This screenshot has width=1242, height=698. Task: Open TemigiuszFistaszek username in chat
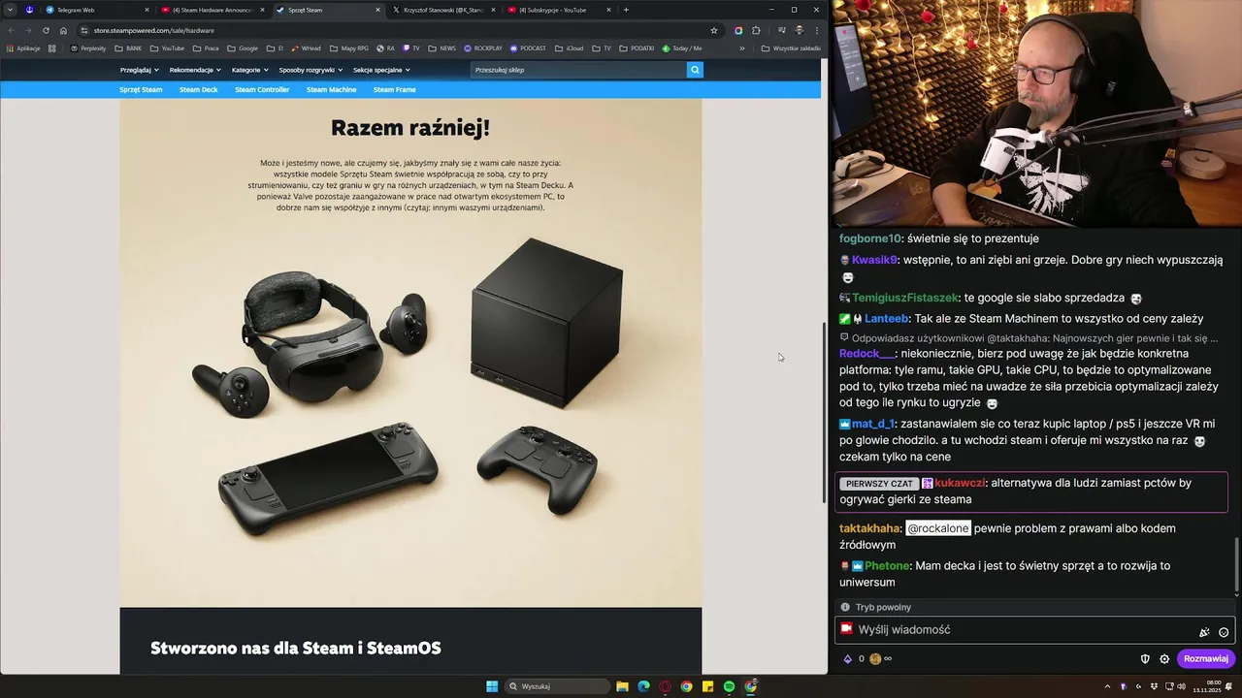905,298
